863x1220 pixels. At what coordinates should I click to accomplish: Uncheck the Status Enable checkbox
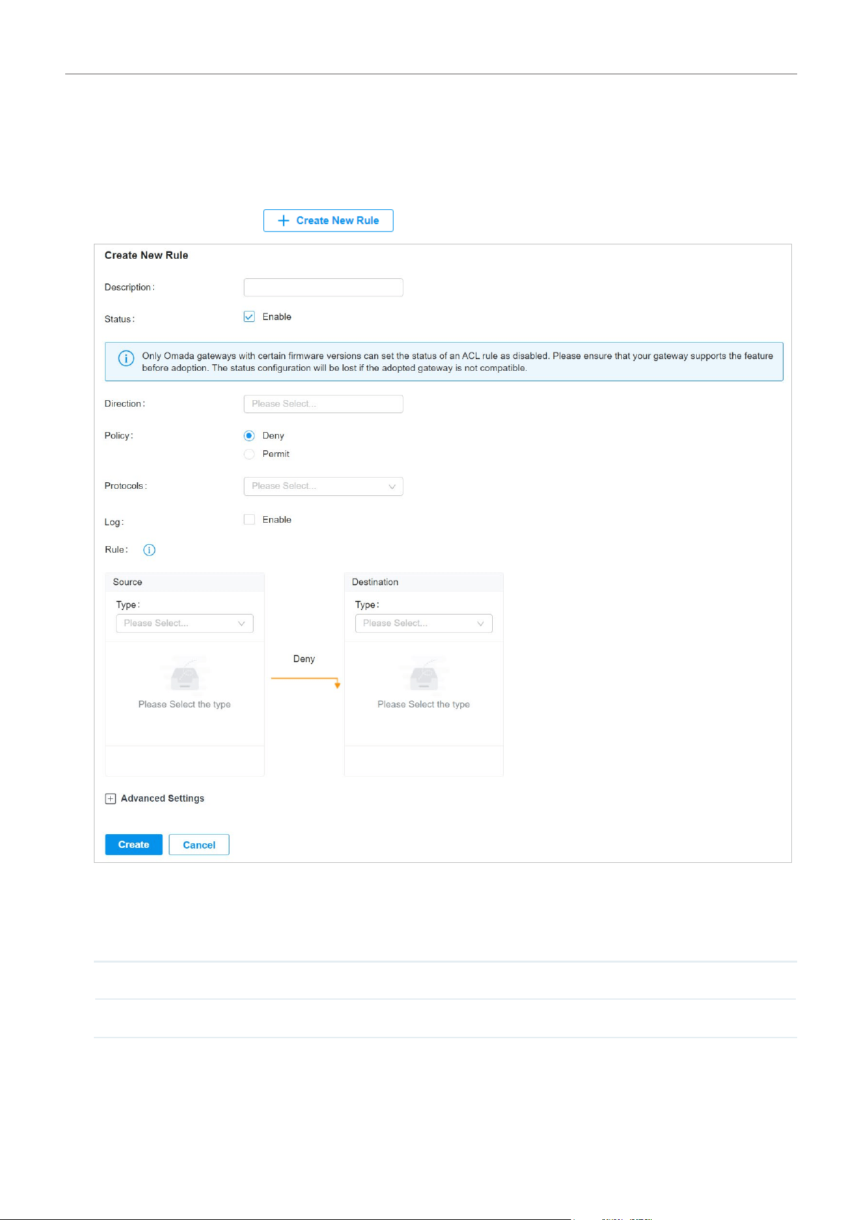point(249,317)
